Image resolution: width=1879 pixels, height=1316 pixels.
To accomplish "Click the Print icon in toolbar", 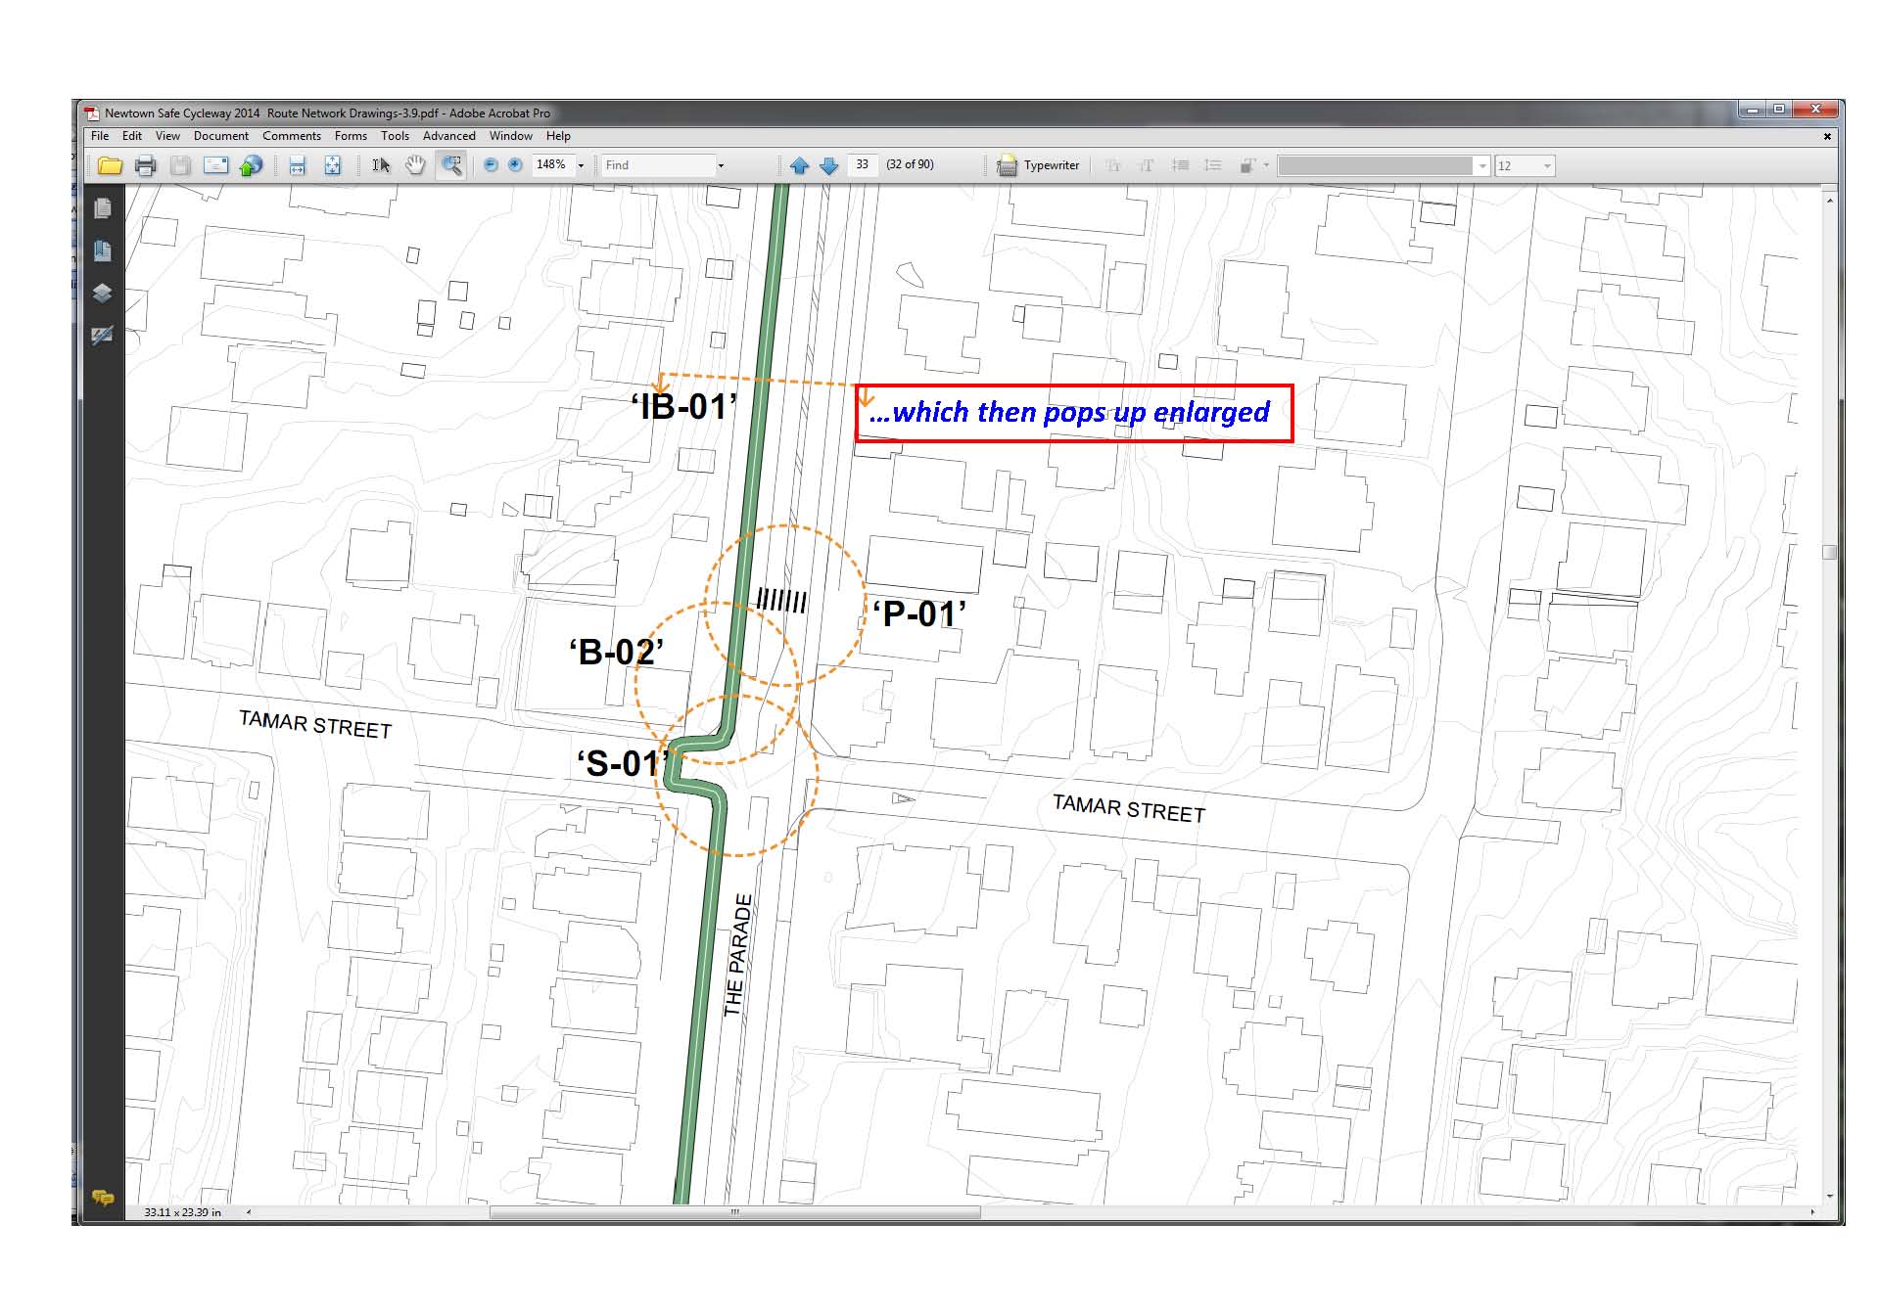I will click(145, 165).
